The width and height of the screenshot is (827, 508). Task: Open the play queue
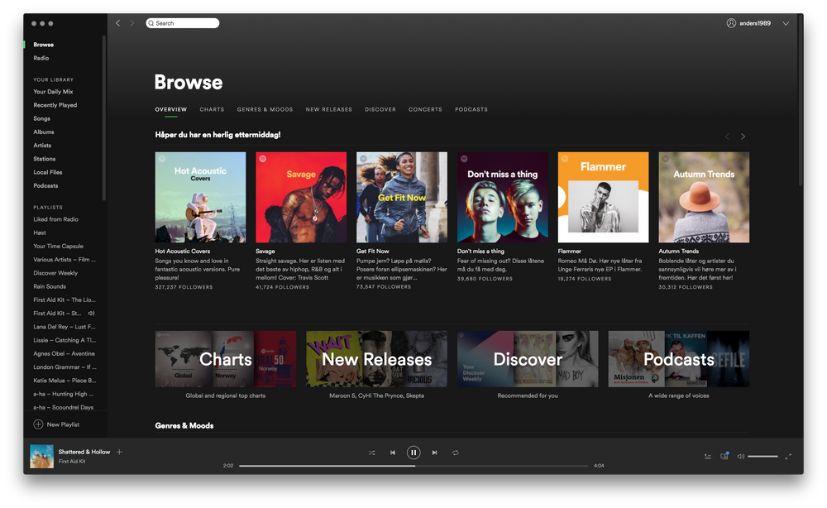(708, 457)
